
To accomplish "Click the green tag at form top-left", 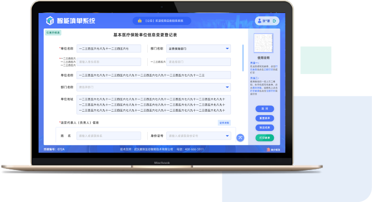I will [54, 32].
